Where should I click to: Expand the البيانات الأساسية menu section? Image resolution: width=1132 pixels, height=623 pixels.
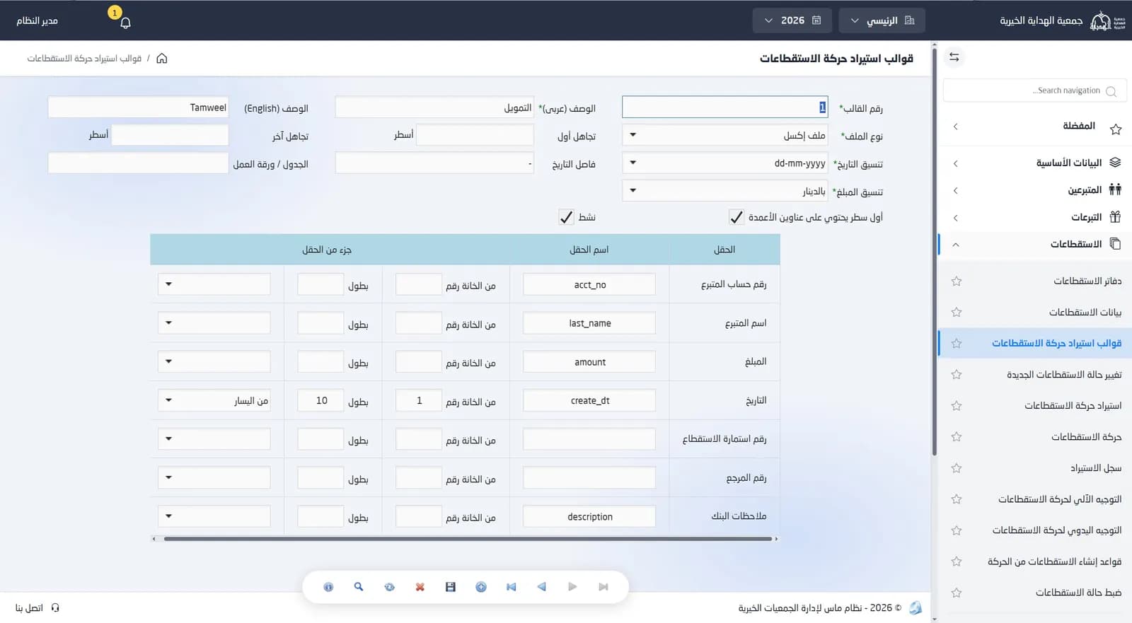tap(1035, 163)
